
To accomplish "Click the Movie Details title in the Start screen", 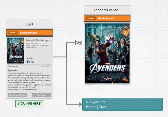I will (x=28, y=33).
